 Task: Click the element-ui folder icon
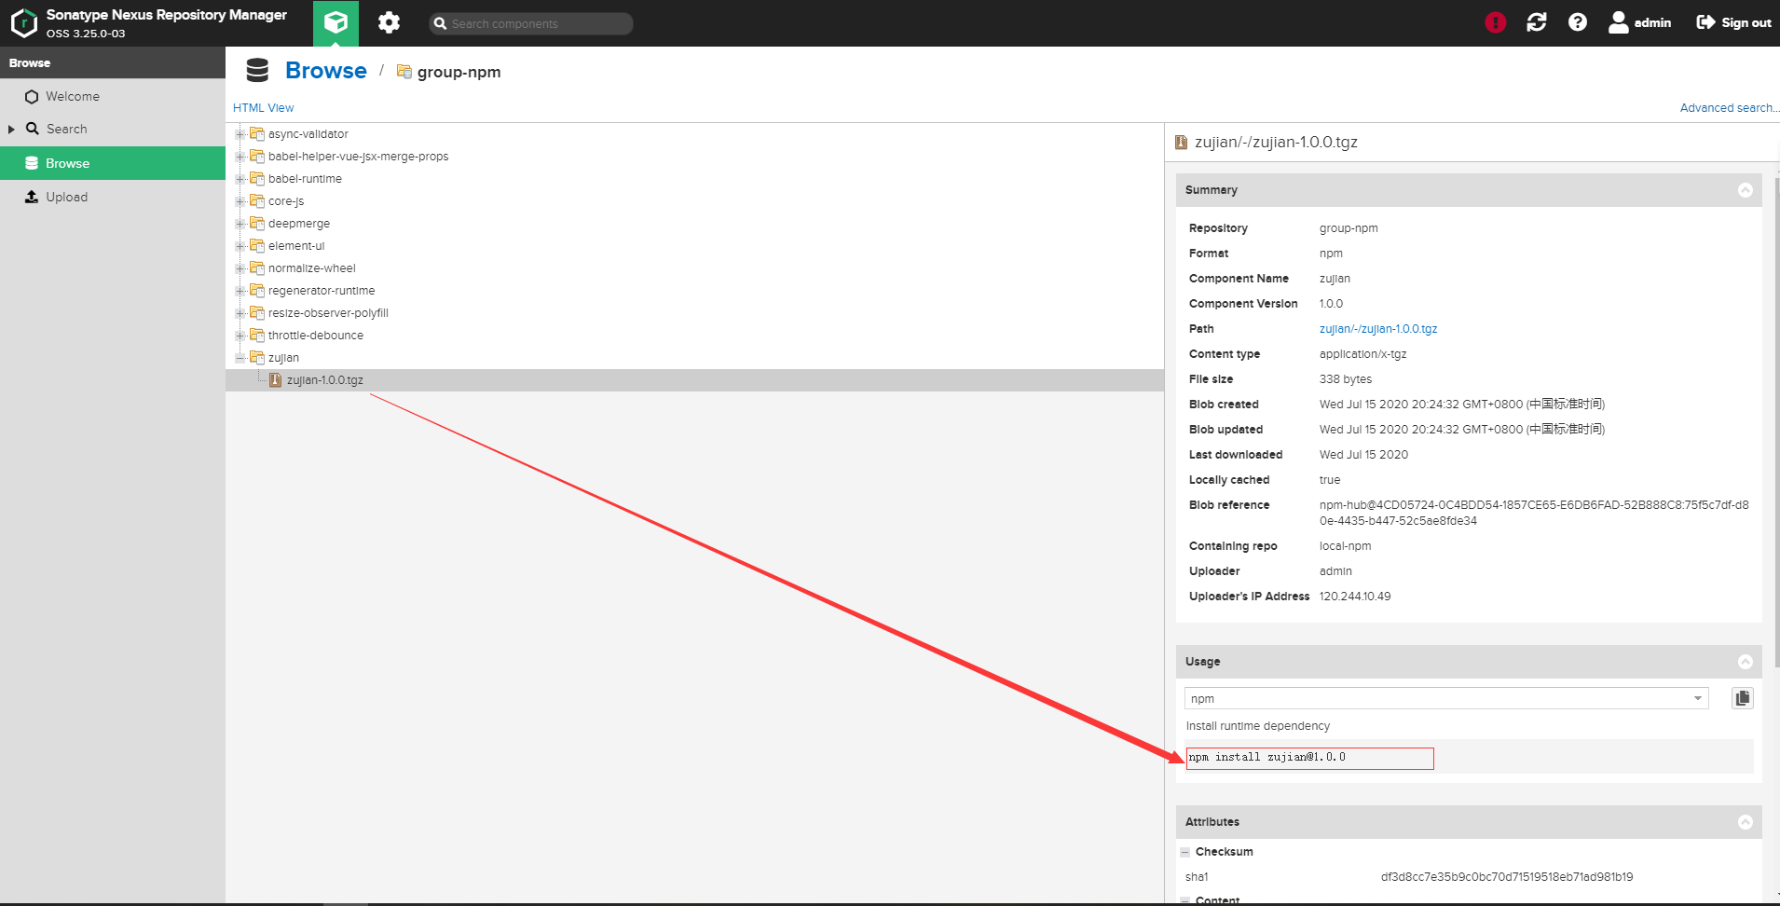click(x=257, y=245)
